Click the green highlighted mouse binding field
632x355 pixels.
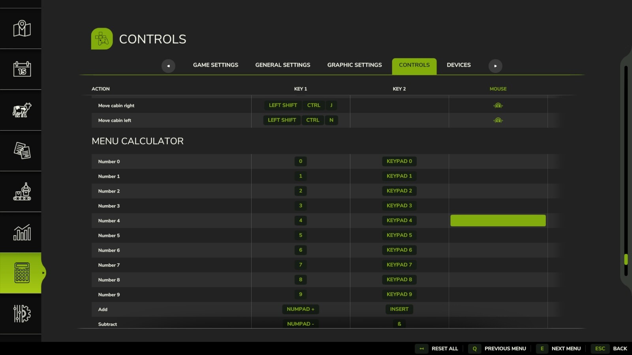497,220
